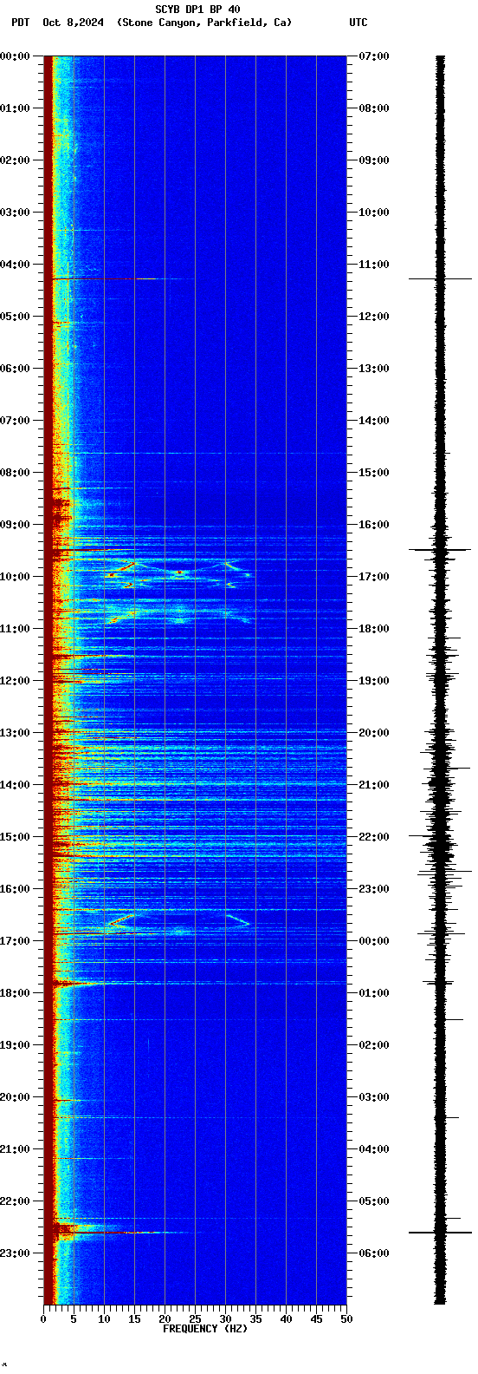Click the 04:00 label on the PDT axis
478x1374 pixels.
[16, 265]
